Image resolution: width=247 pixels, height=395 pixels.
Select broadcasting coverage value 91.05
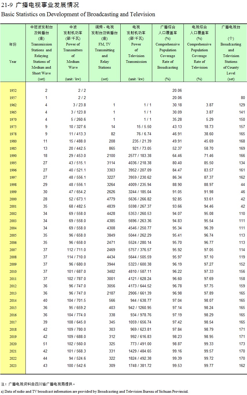click(177, 192)
